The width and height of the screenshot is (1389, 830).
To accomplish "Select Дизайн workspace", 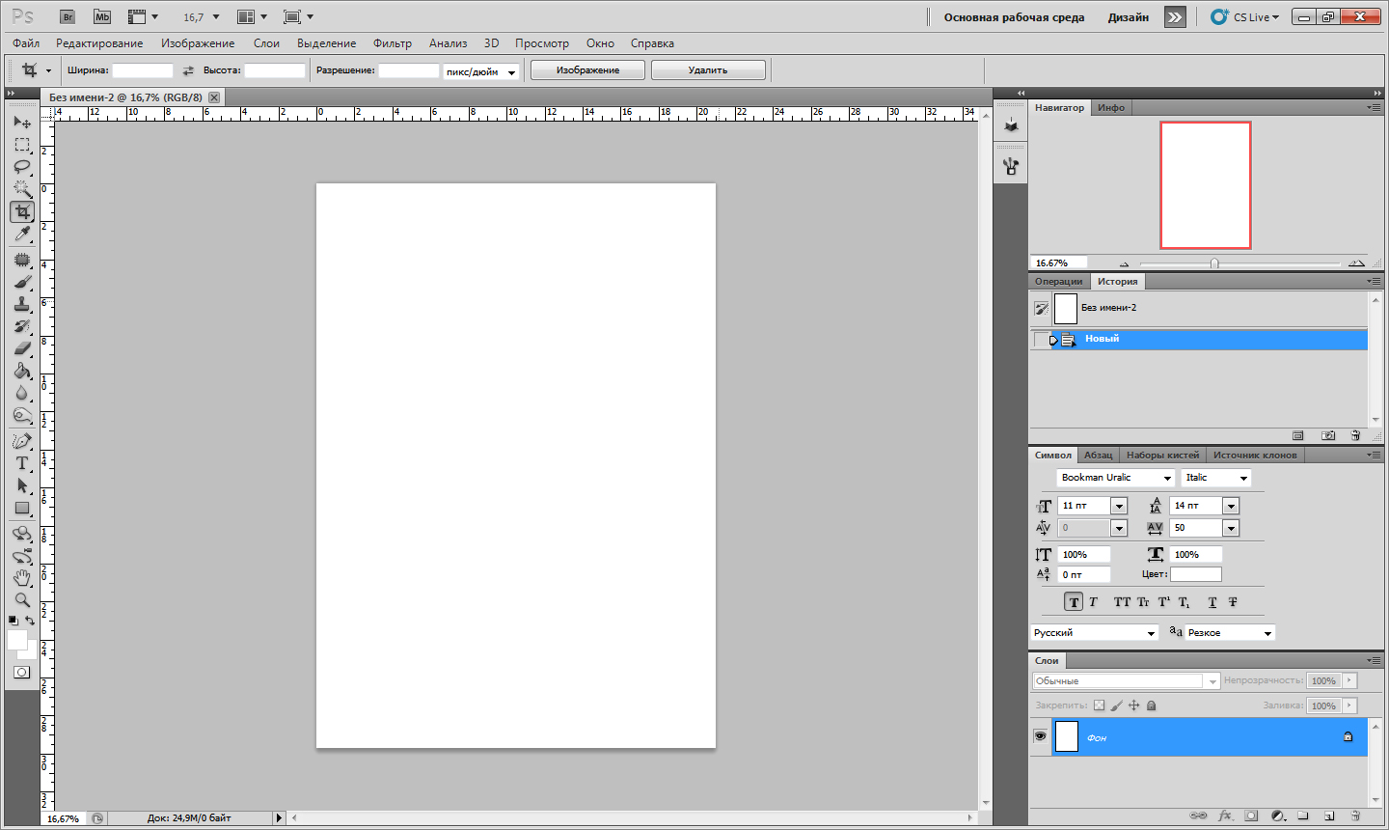I will tap(1128, 17).
